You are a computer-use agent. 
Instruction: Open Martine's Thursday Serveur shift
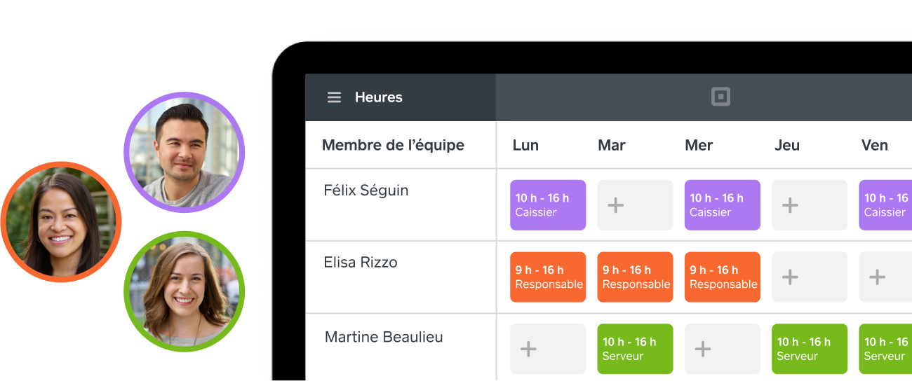[810, 349]
